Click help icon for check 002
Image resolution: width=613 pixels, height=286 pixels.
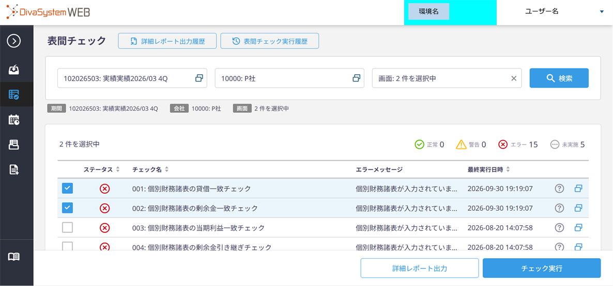pos(559,208)
